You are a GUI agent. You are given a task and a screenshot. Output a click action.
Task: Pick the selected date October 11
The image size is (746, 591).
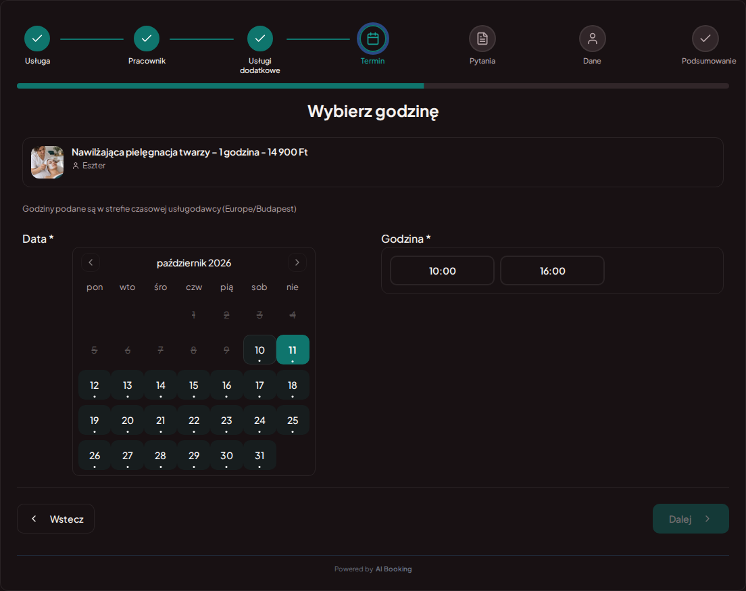pyautogui.click(x=293, y=350)
